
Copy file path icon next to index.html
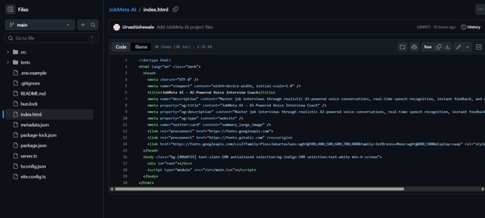point(175,10)
